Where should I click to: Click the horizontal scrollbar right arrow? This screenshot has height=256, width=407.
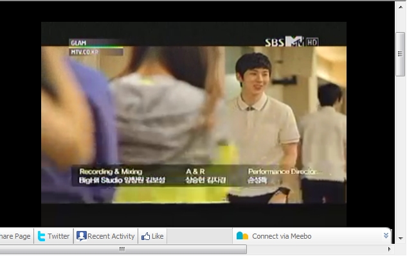coord(389,249)
